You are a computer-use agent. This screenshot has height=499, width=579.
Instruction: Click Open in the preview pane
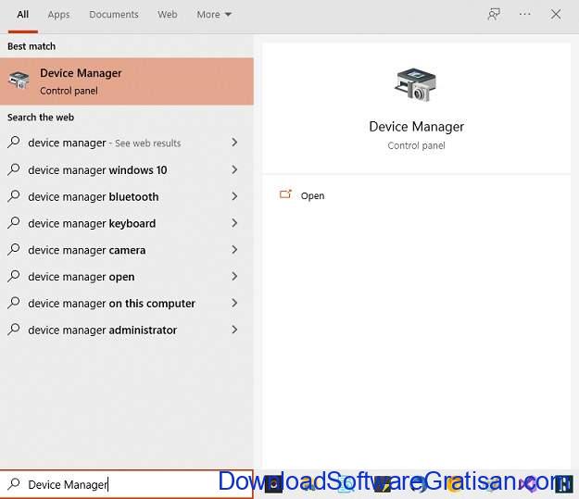tap(312, 195)
